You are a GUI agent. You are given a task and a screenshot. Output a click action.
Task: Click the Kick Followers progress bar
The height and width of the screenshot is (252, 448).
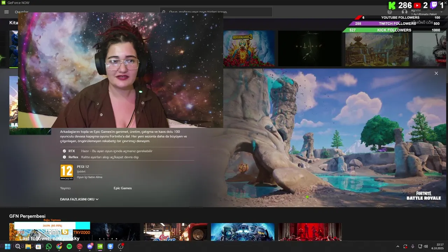394,30
